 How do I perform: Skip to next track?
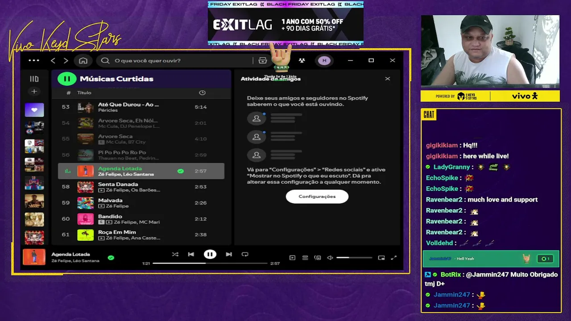(229, 254)
